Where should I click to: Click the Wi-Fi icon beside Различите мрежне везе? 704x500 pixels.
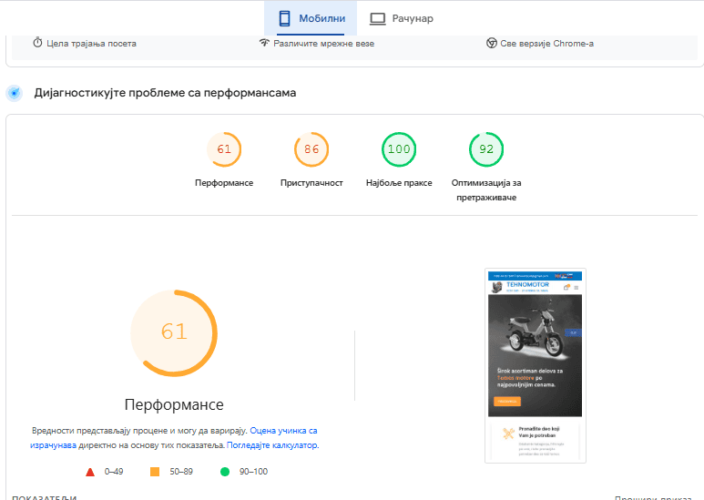[x=264, y=43]
